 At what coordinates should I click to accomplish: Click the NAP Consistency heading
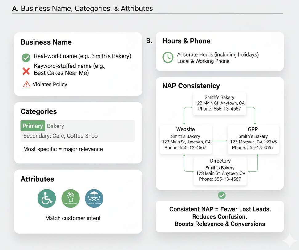(x=191, y=86)
